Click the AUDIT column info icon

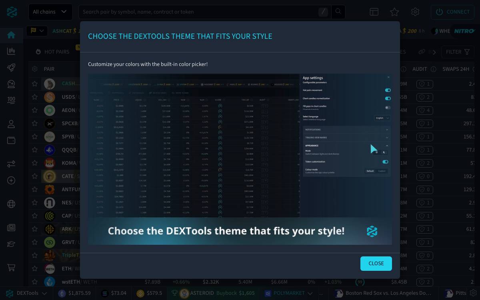(x=433, y=69)
